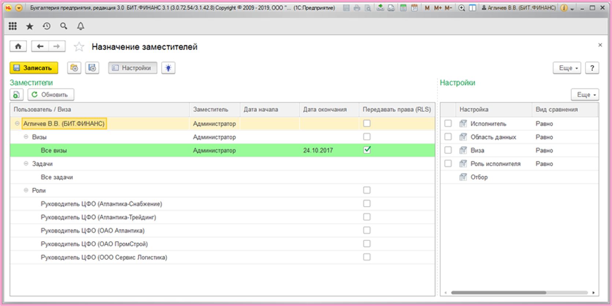Uncheck RLS checkbox for Все визы row
The image size is (612, 306).
(x=367, y=150)
